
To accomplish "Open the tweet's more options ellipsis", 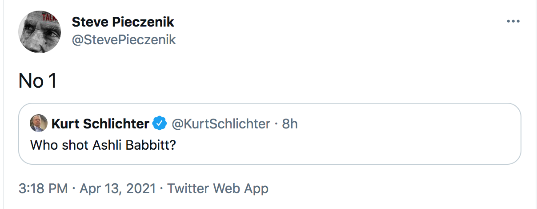I will coord(513,21).
